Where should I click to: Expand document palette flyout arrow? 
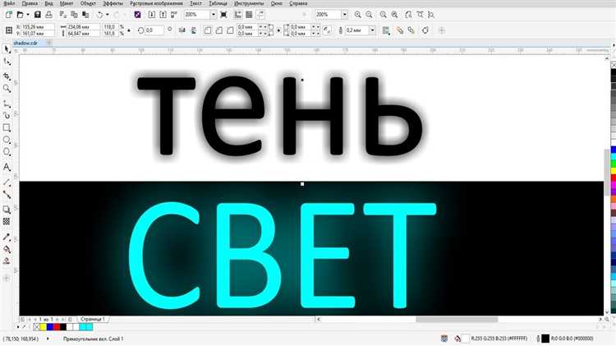click(x=18, y=327)
